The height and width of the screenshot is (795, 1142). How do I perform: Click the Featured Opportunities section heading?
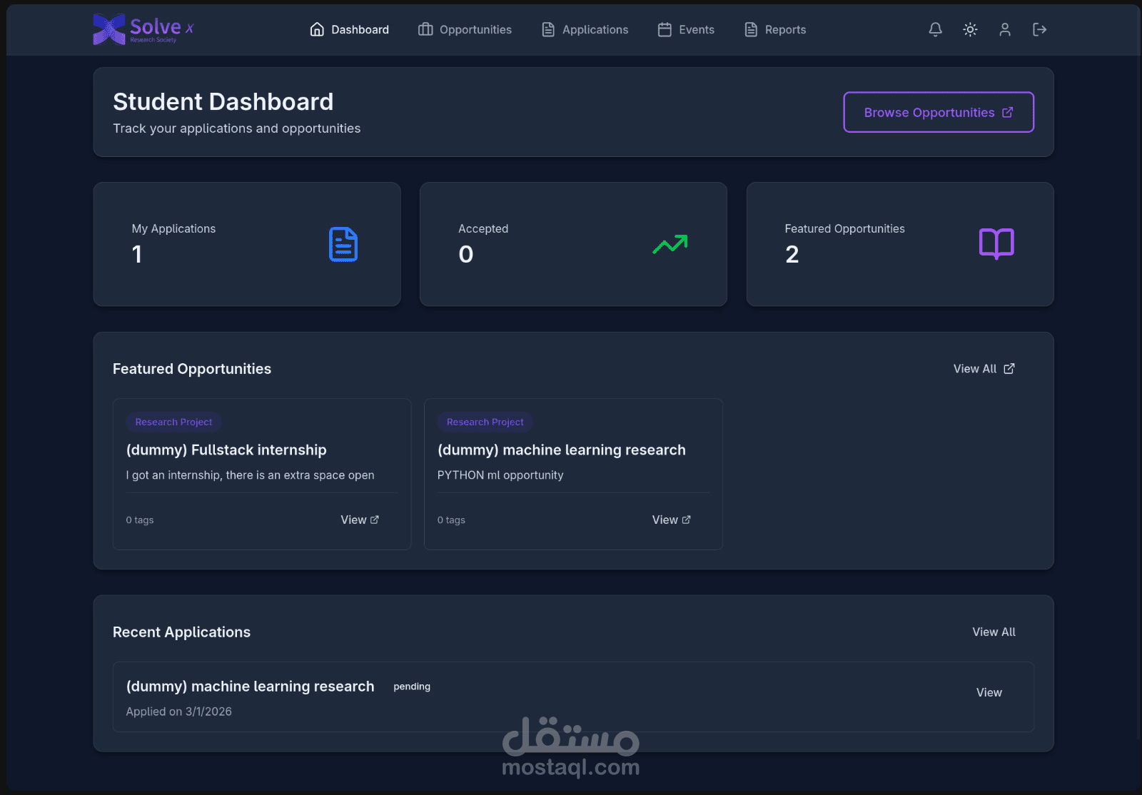point(192,369)
